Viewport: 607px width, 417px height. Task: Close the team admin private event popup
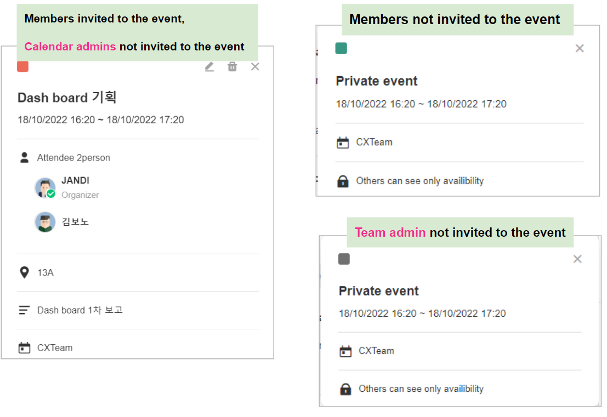pyautogui.click(x=577, y=259)
